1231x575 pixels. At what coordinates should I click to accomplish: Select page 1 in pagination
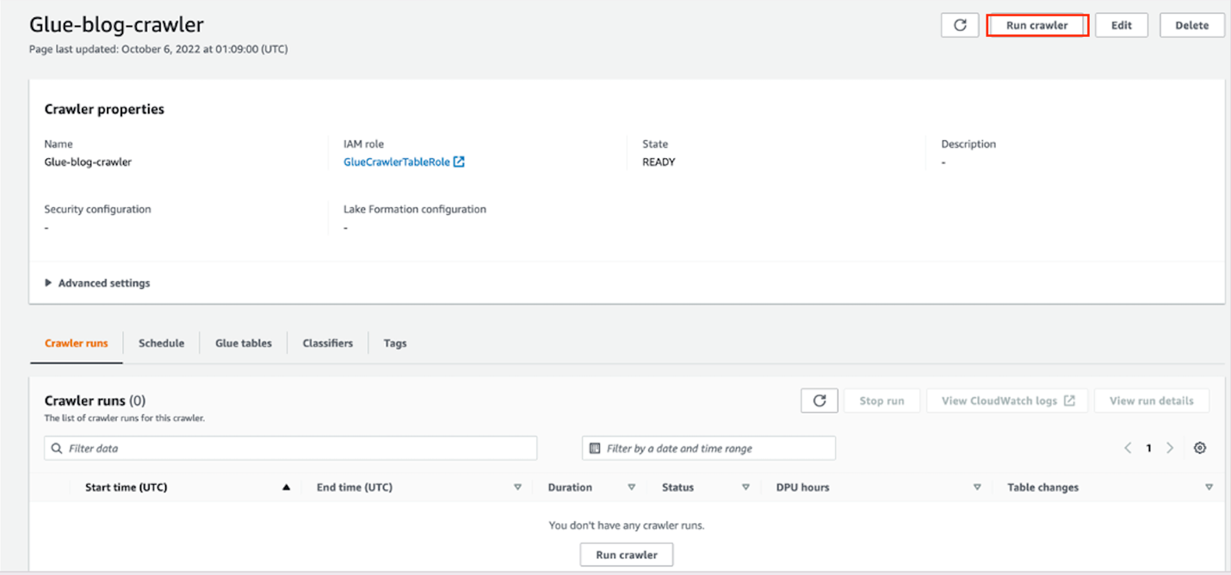1148,448
